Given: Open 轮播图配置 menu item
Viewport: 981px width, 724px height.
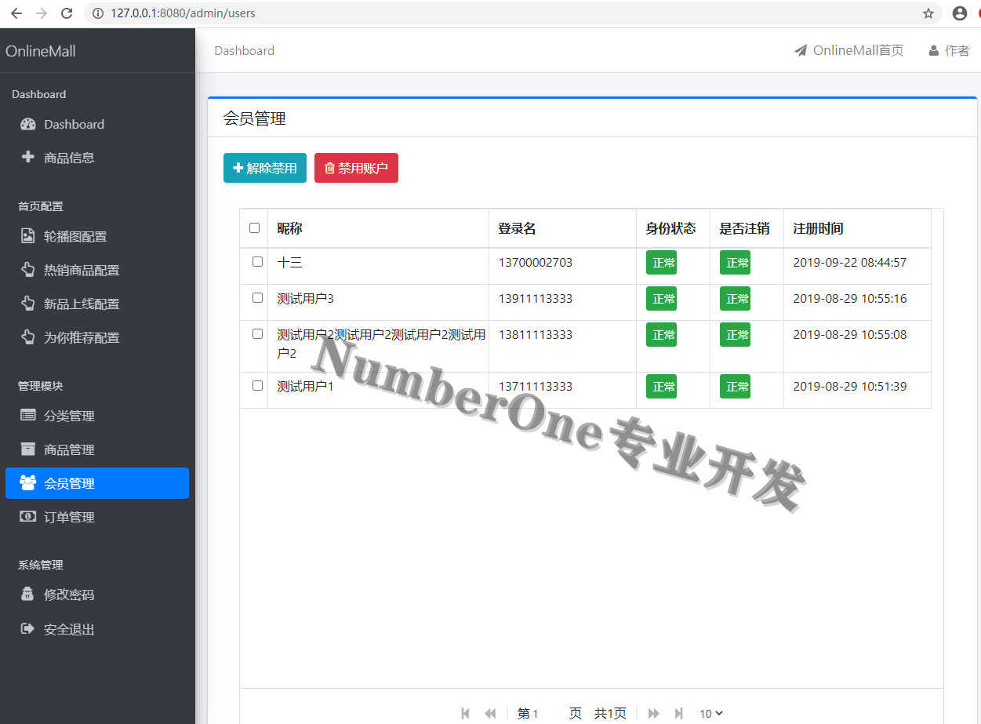Looking at the screenshot, I should coord(97,236).
